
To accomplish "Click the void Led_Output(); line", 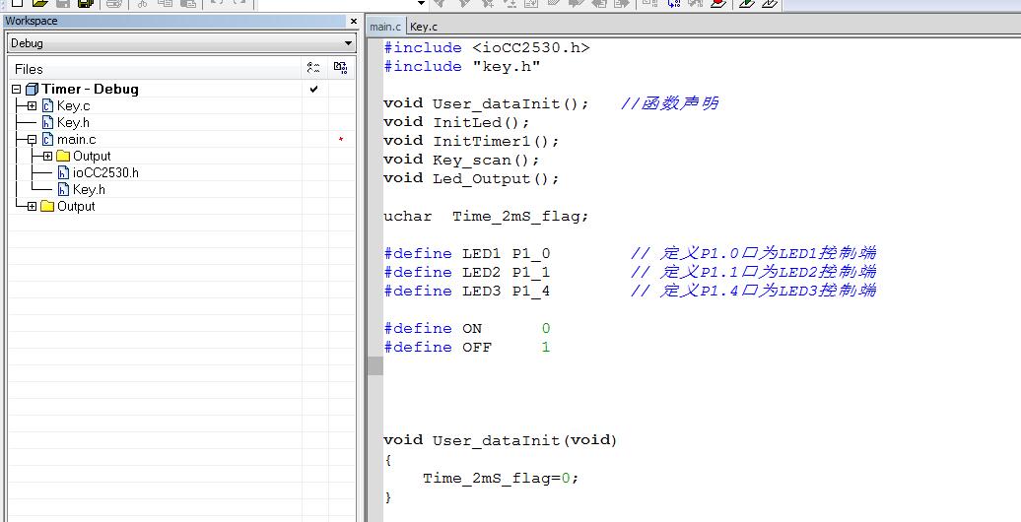I will [x=471, y=178].
